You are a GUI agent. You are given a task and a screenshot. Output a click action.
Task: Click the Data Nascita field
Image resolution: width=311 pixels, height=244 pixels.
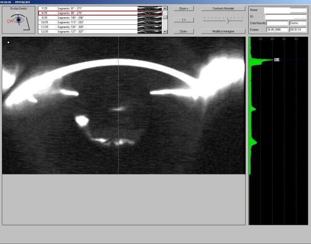click(x=277, y=23)
